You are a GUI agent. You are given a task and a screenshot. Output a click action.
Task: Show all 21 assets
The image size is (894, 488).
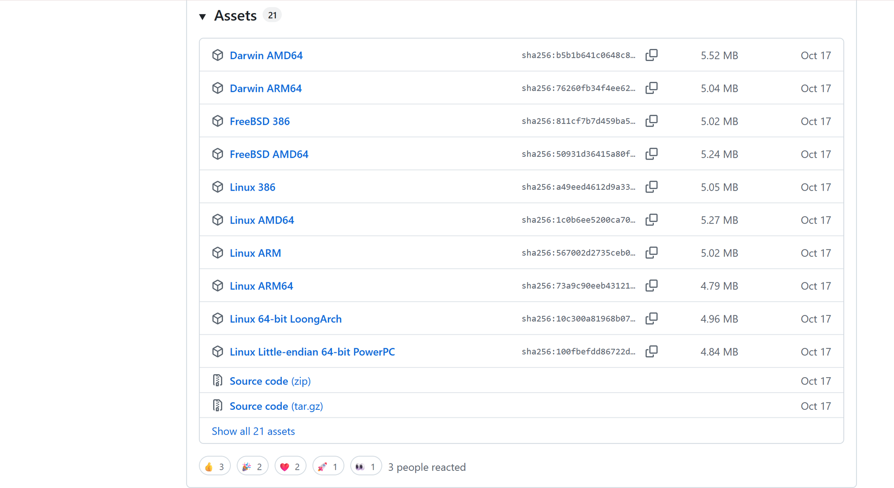tap(253, 432)
